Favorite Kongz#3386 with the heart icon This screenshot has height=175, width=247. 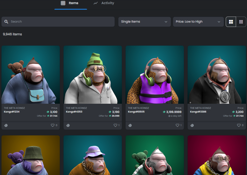click(239, 125)
